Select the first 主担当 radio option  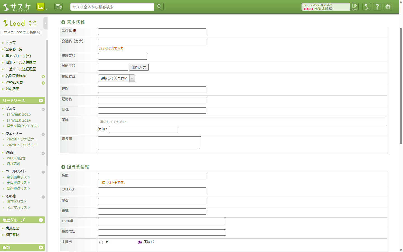(101, 242)
